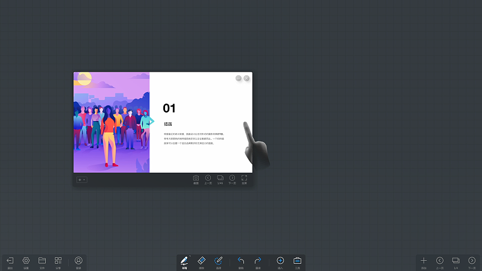
Task: Open the share QR menu
Action: [x=58, y=261]
